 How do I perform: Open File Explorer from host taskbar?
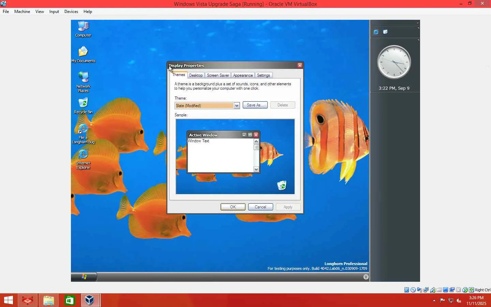48,300
